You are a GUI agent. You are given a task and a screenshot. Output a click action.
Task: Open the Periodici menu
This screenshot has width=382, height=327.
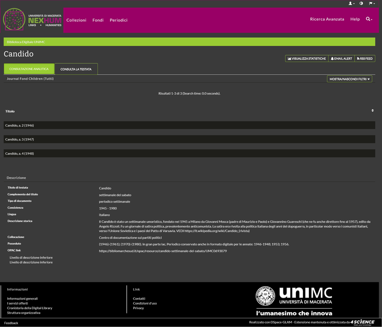[118, 20]
